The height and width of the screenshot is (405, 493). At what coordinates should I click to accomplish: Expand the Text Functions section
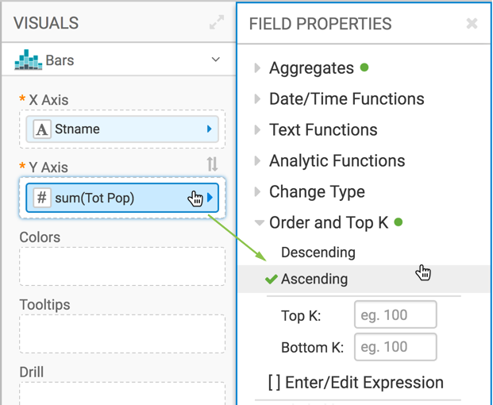323,130
